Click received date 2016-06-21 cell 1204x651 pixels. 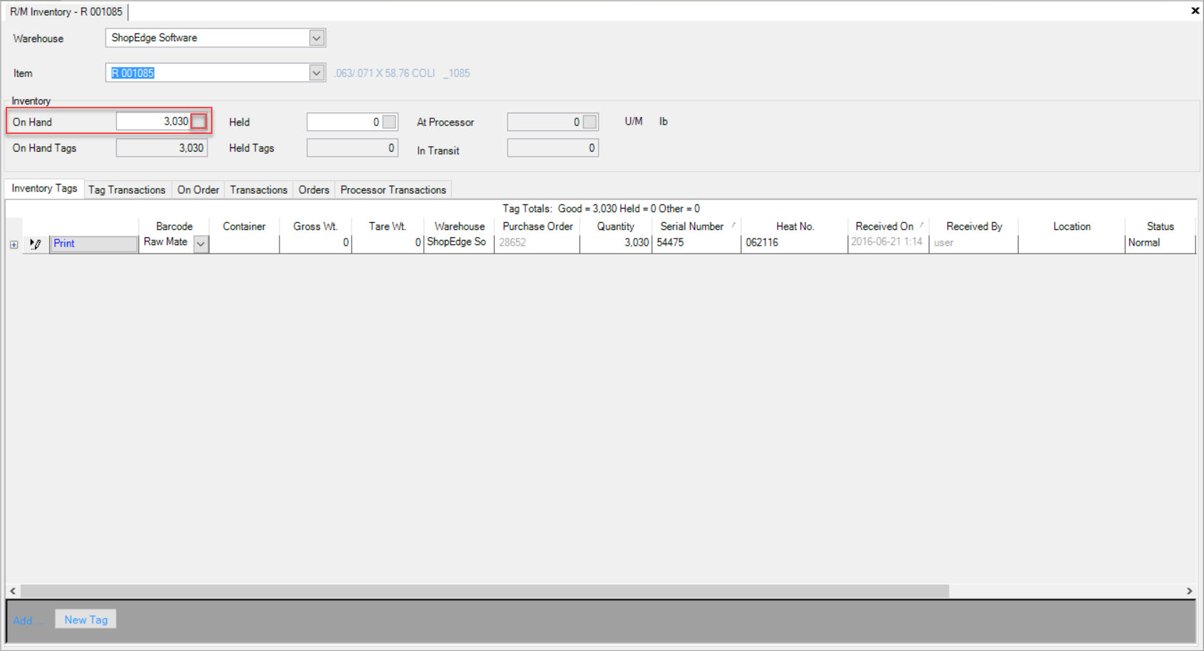[x=887, y=243]
